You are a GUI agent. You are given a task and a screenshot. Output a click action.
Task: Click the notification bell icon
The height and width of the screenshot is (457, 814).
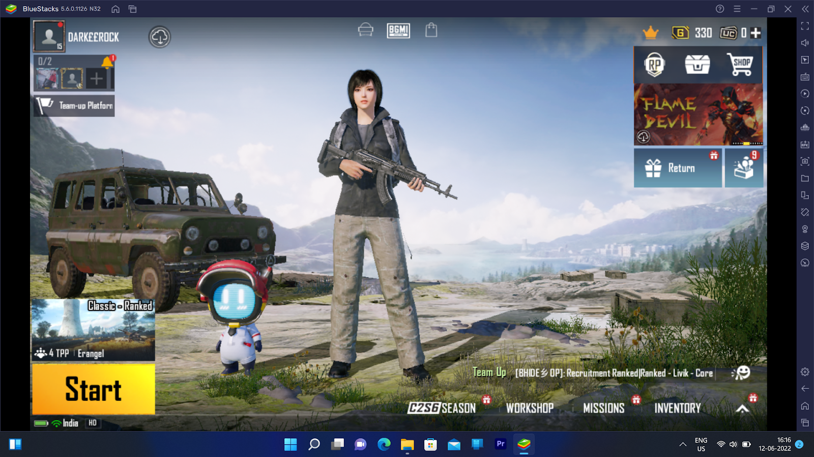pyautogui.click(x=108, y=62)
